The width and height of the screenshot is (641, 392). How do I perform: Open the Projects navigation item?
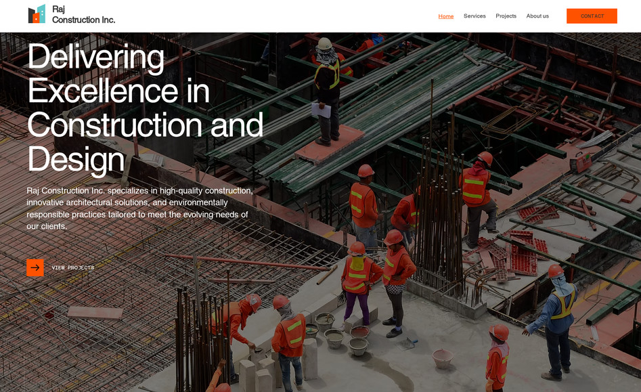pos(506,16)
